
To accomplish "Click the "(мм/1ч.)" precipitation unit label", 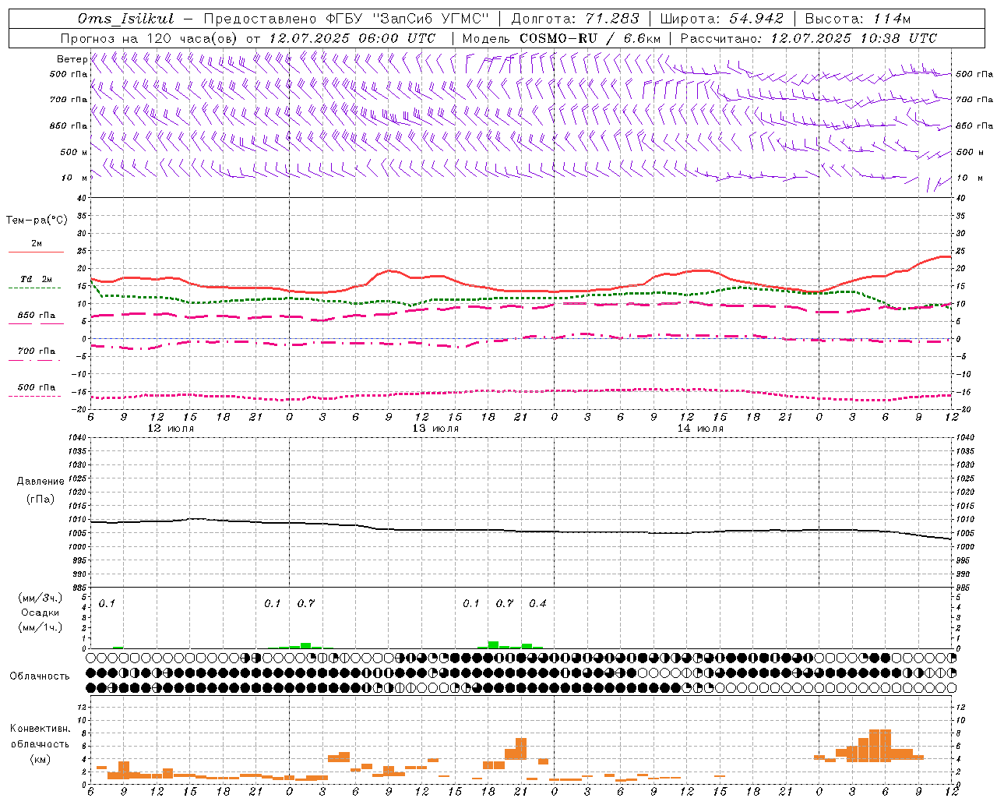I will point(41,627).
